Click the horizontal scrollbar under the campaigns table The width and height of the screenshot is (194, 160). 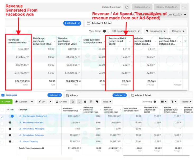[x=156, y=156]
